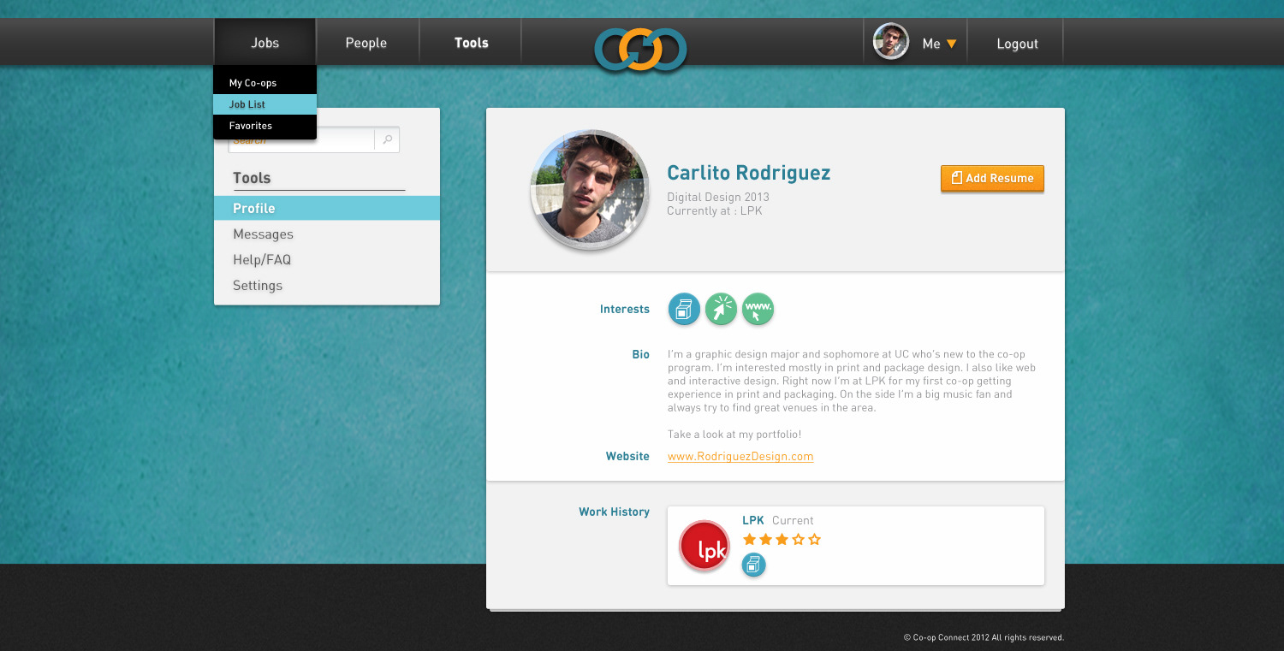Select the www web design interest icon
This screenshot has height=651, width=1284.
pos(758,309)
